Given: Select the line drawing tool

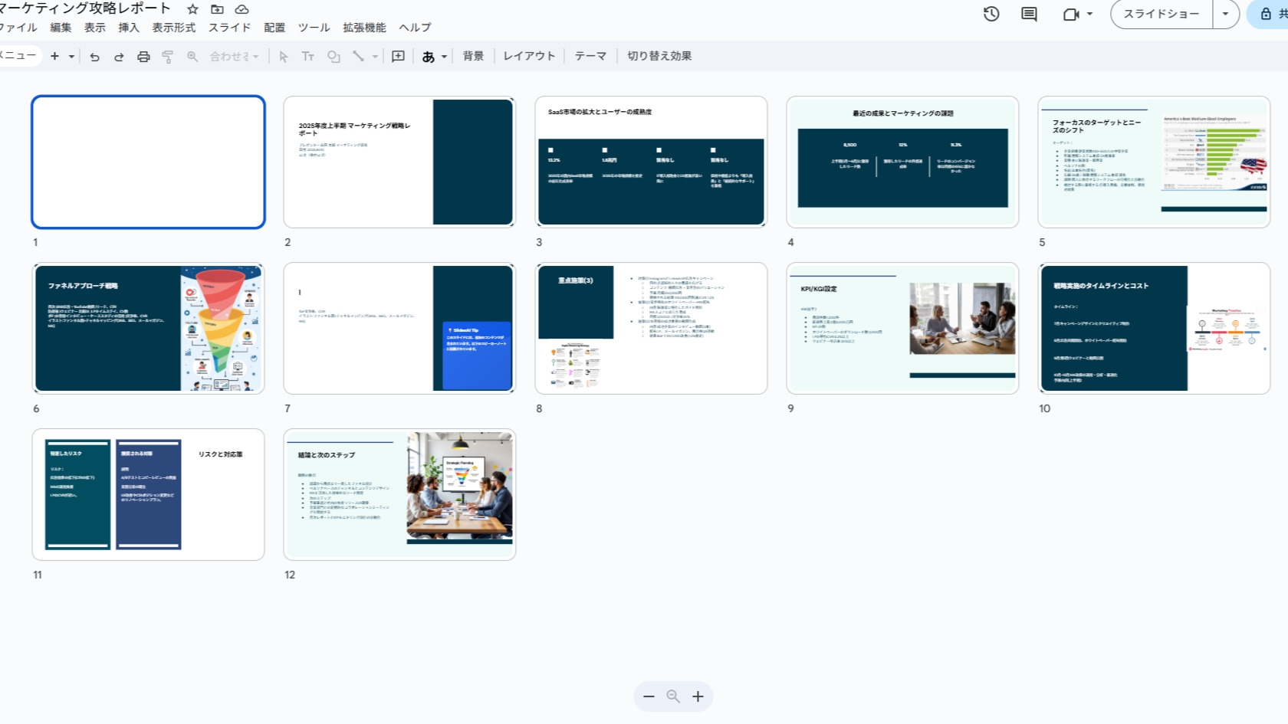Looking at the screenshot, I should 358,55.
